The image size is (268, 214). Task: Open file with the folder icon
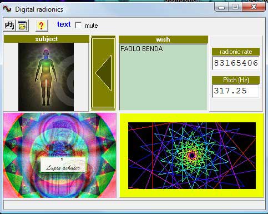pos(23,26)
